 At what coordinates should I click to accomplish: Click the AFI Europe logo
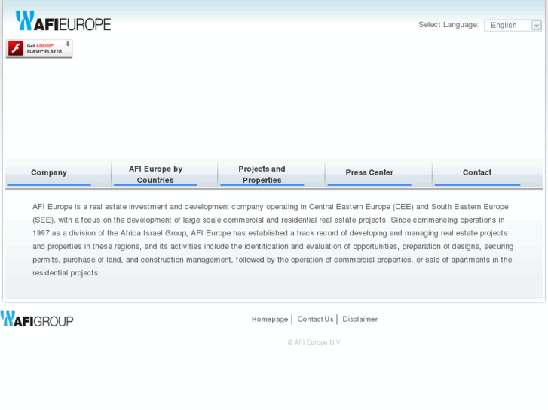pos(63,20)
